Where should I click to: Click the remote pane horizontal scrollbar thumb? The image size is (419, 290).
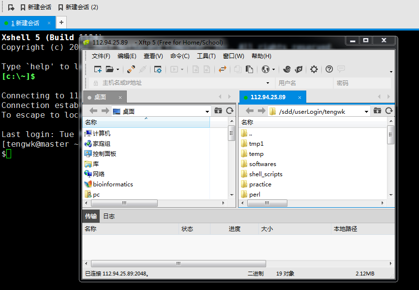[x=267, y=203]
